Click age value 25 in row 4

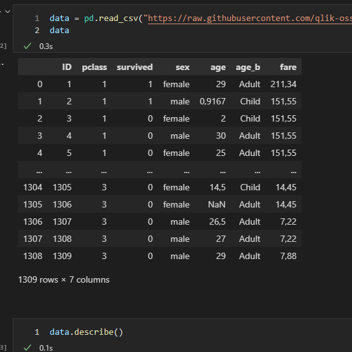click(221, 153)
